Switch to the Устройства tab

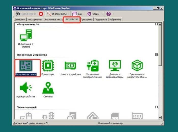pyautogui.click(x=72, y=19)
